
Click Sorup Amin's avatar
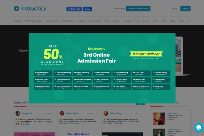point(18,113)
